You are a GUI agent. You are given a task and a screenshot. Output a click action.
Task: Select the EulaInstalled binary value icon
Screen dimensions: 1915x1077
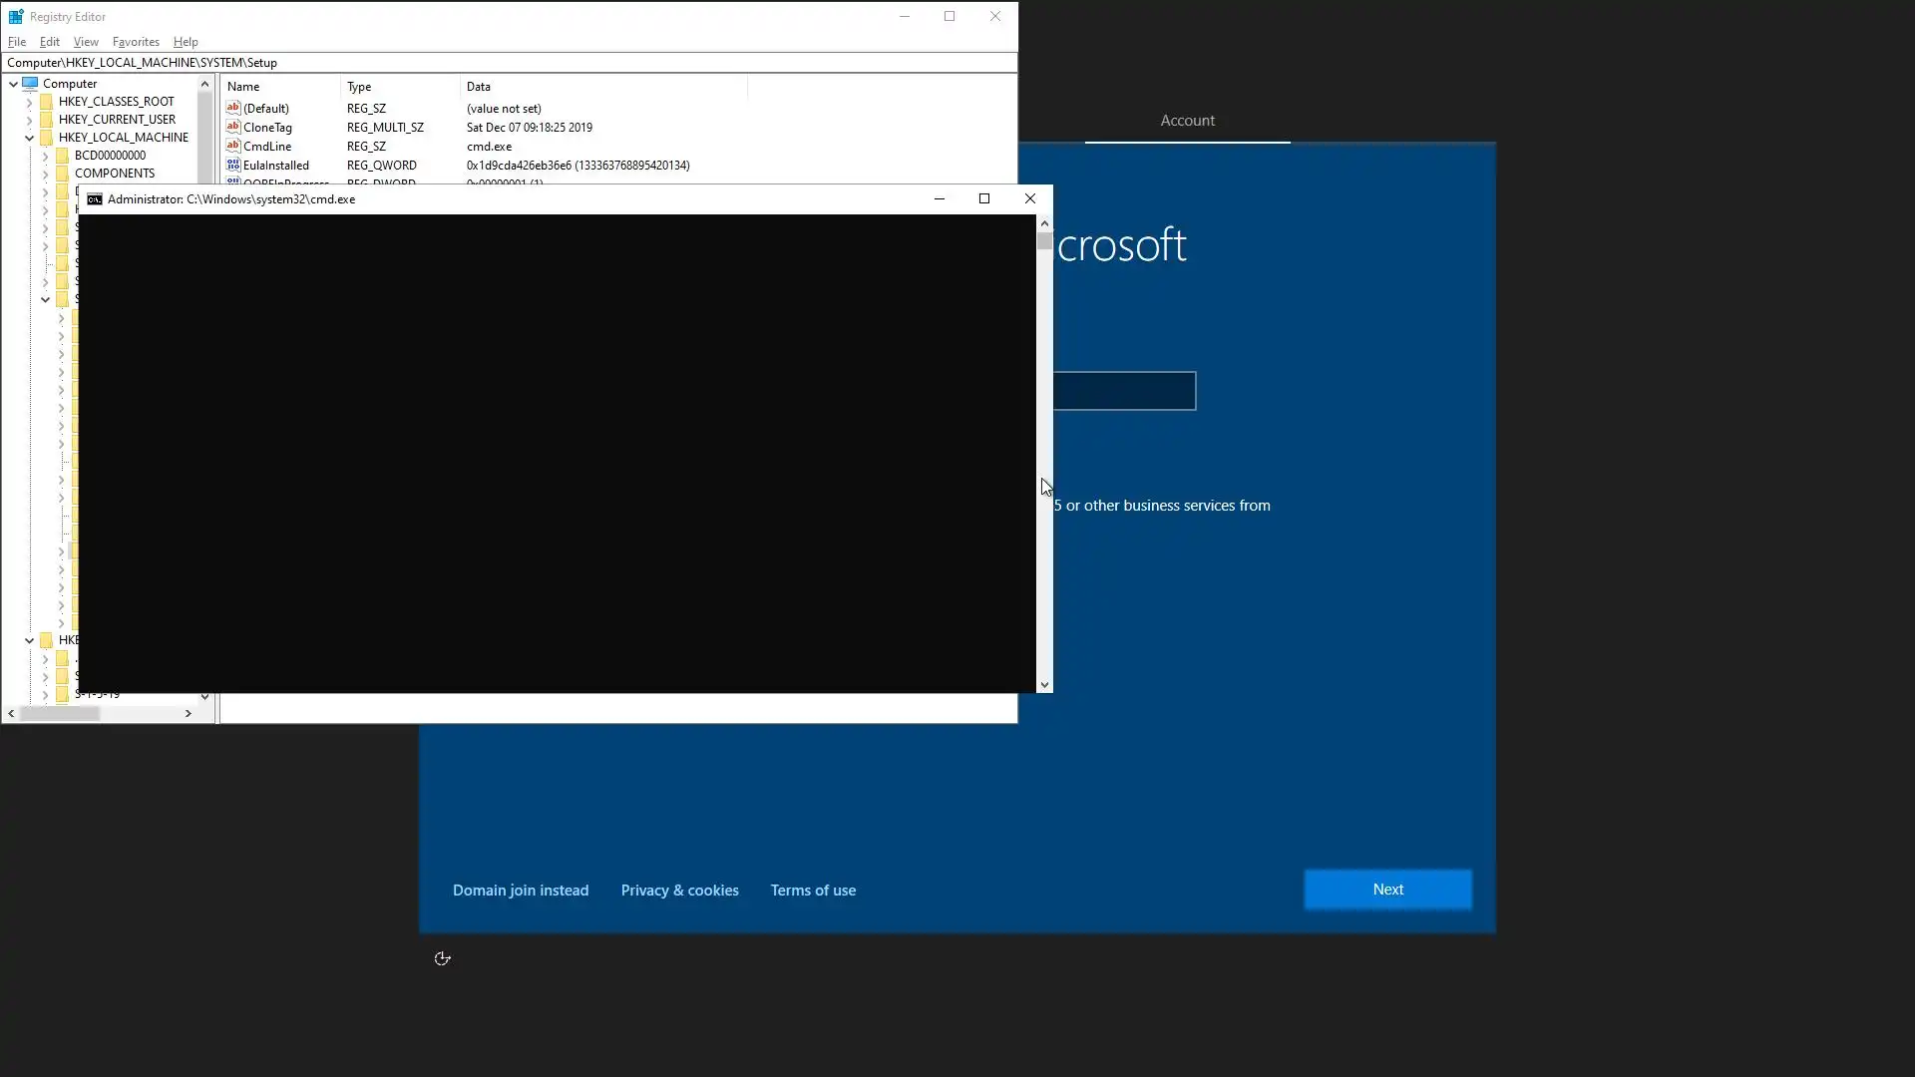tap(233, 165)
